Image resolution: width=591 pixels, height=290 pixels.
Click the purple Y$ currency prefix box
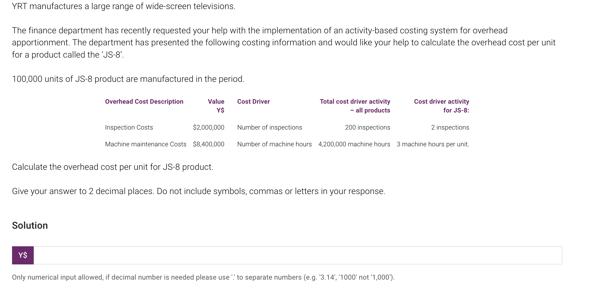tap(23, 255)
